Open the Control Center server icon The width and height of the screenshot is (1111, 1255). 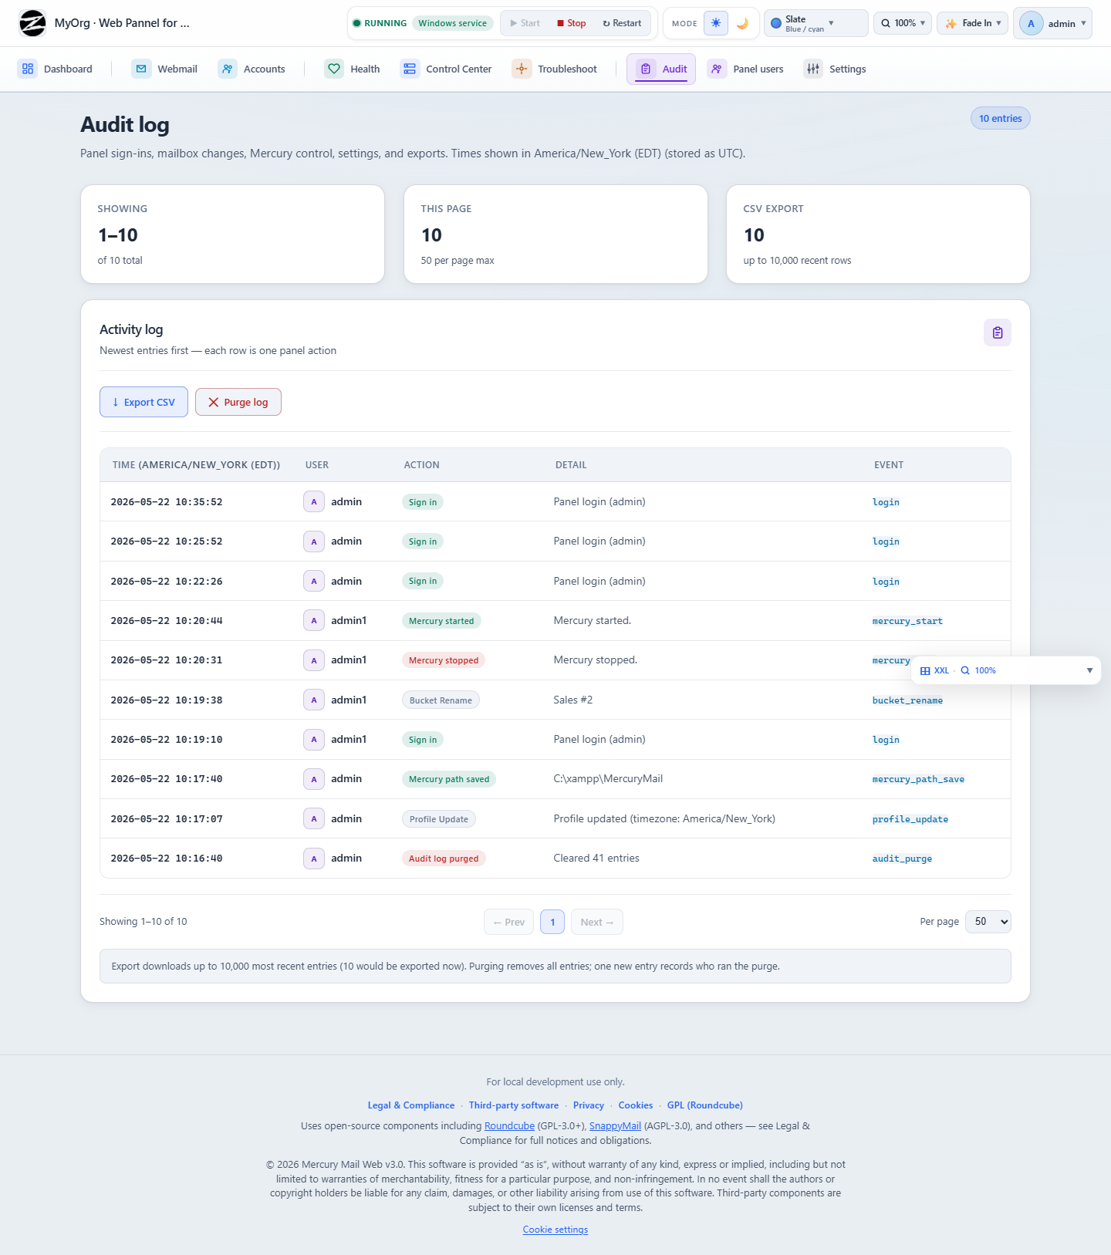coord(410,69)
